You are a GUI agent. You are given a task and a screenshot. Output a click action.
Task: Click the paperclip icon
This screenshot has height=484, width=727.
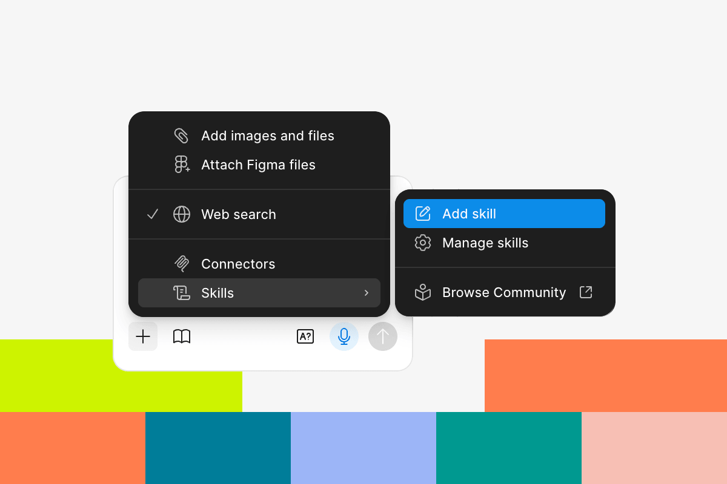point(182,136)
